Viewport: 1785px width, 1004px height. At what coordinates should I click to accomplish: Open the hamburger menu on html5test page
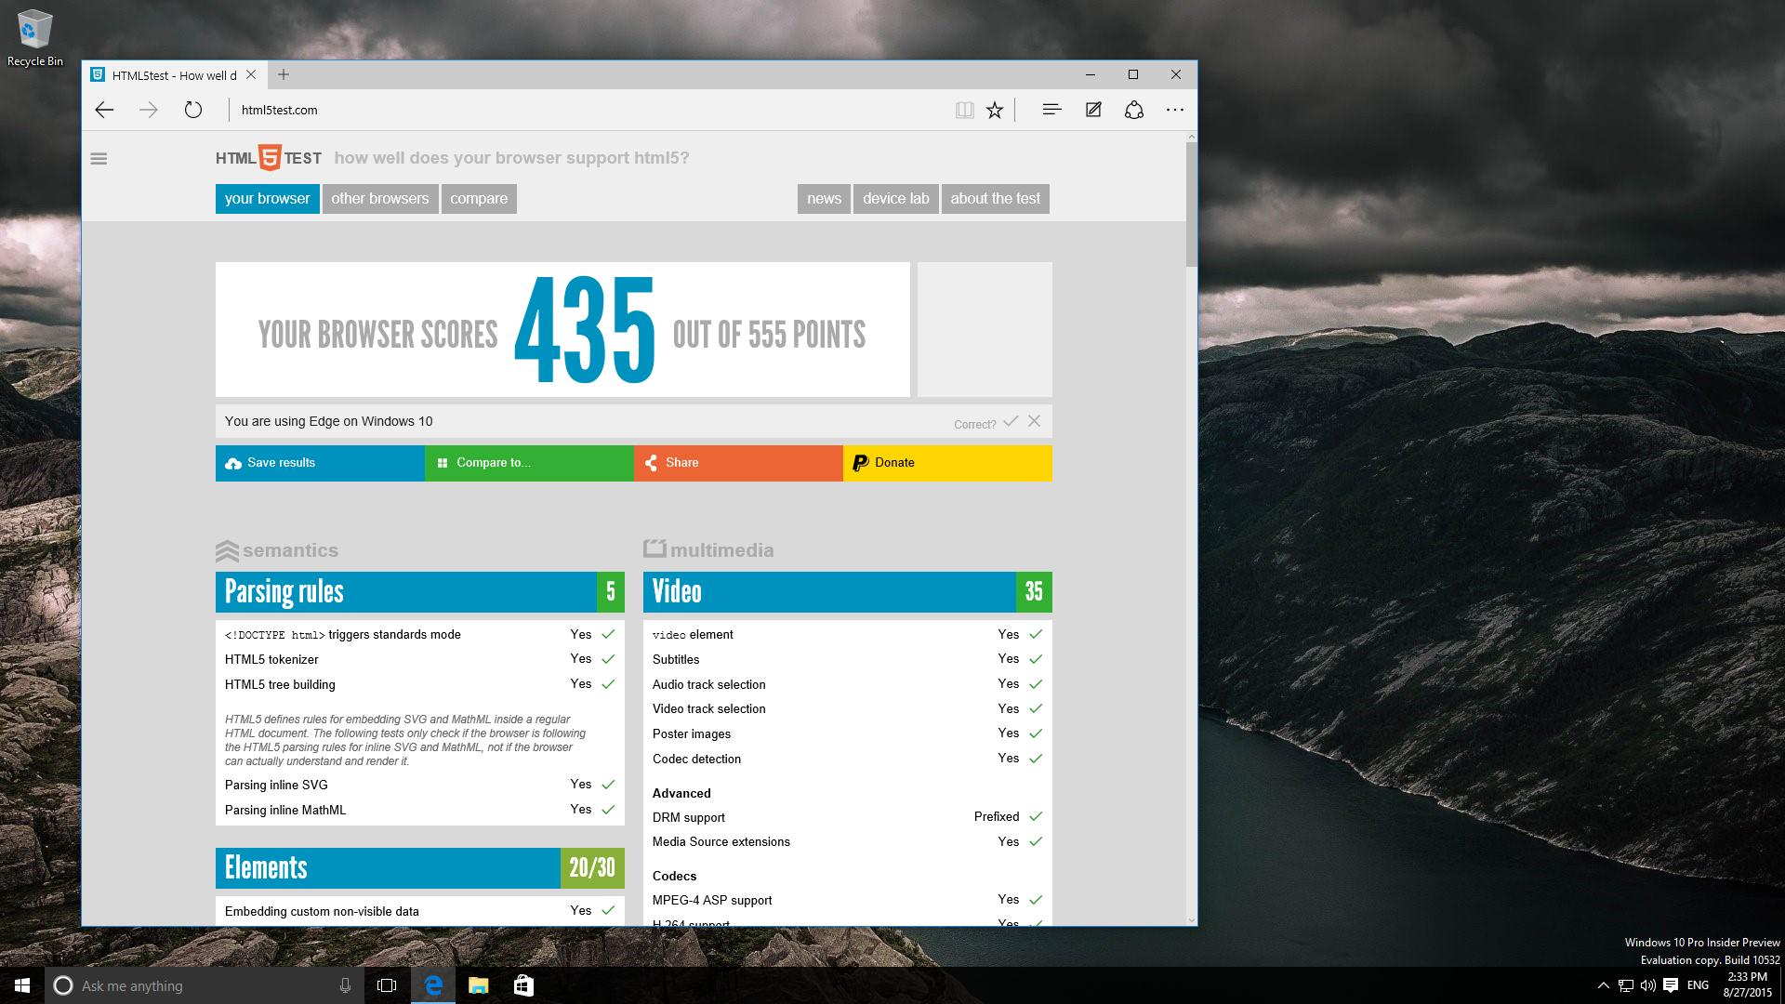pos(99,159)
